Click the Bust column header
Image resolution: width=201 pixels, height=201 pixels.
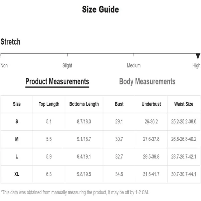pyautogui.click(x=119, y=104)
